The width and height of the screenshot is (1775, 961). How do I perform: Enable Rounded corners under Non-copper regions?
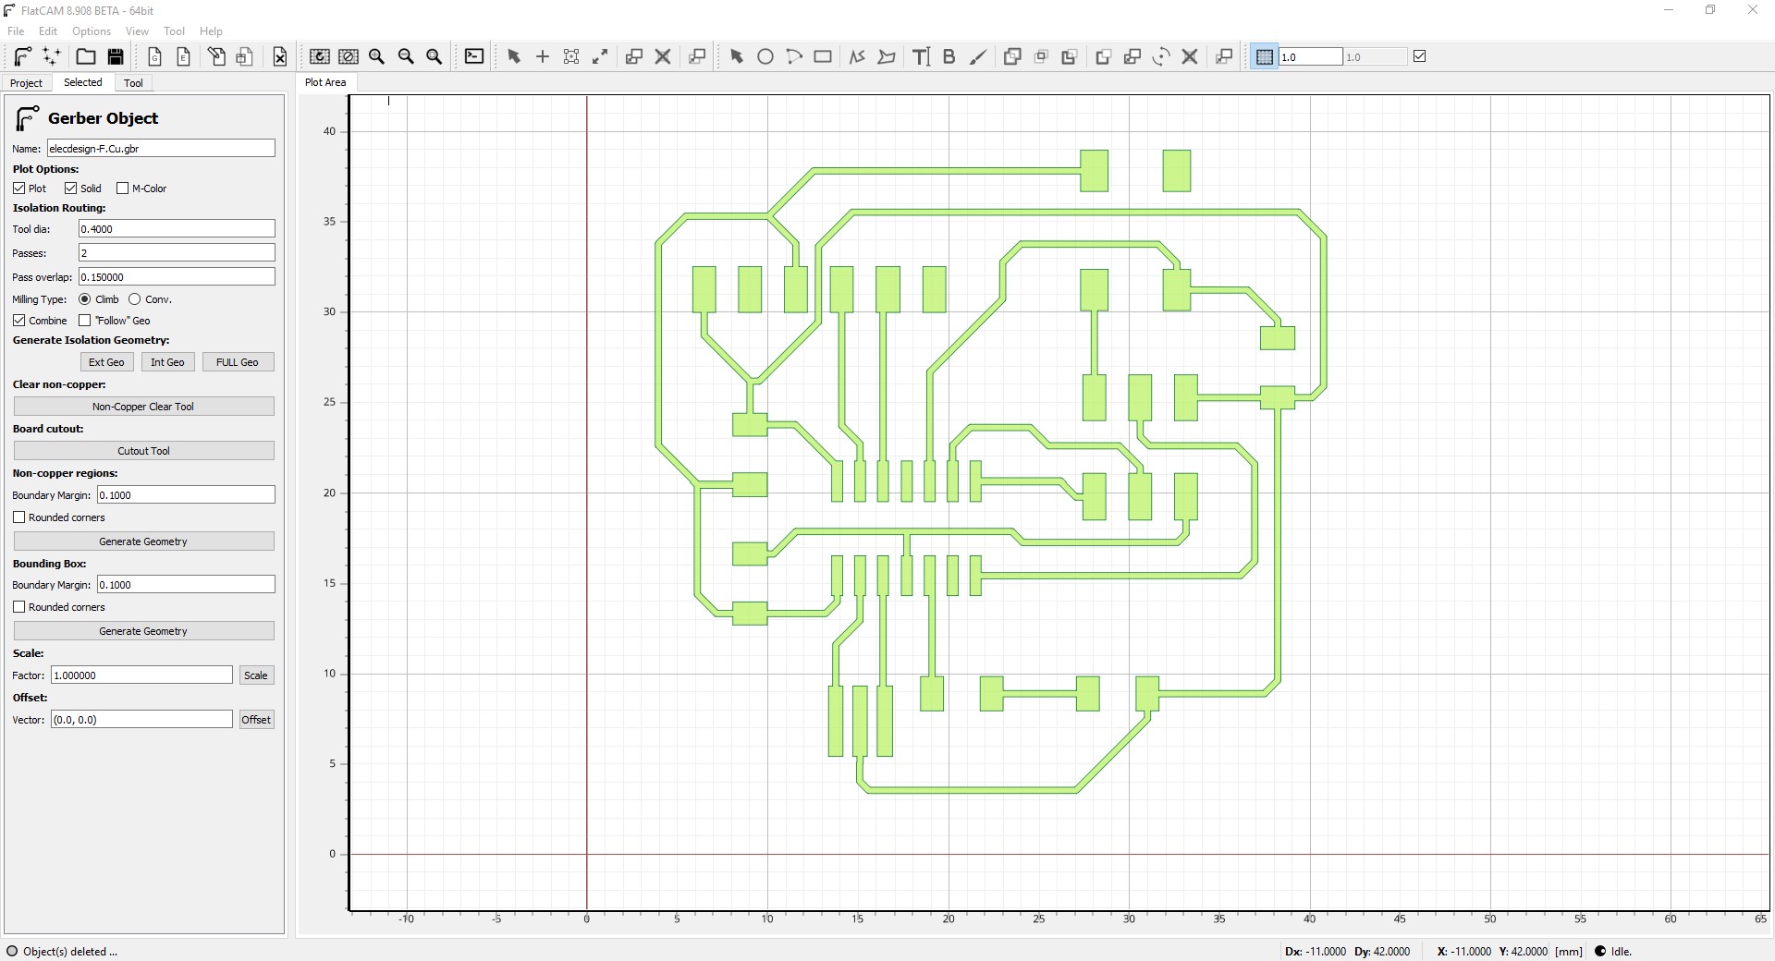click(18, 517)
